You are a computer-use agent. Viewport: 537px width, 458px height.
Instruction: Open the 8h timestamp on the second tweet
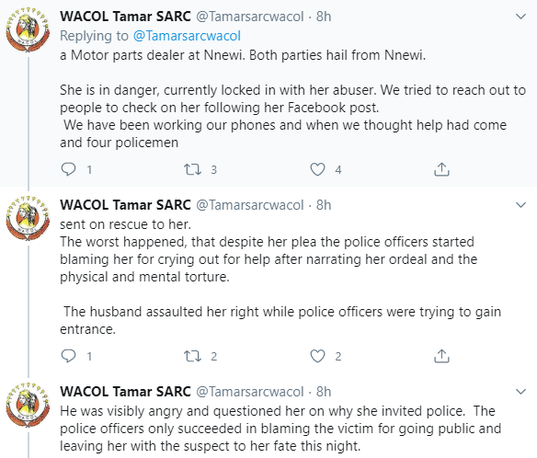point(324,205)
